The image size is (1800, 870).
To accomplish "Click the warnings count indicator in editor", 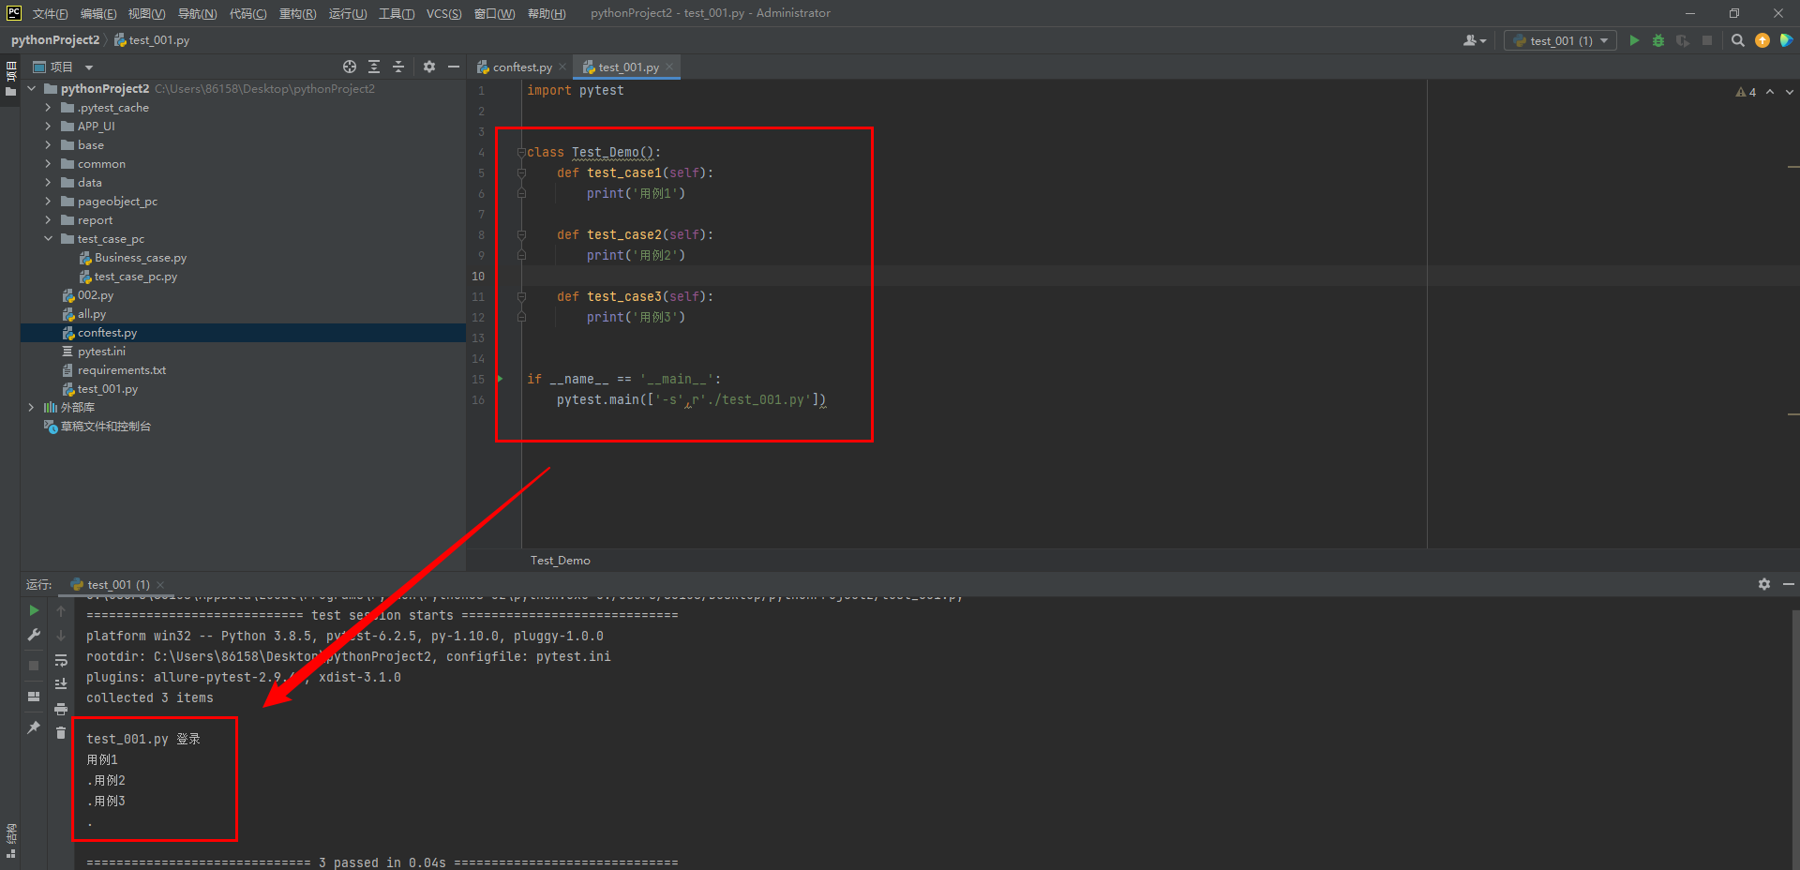I will point(1746,92).
